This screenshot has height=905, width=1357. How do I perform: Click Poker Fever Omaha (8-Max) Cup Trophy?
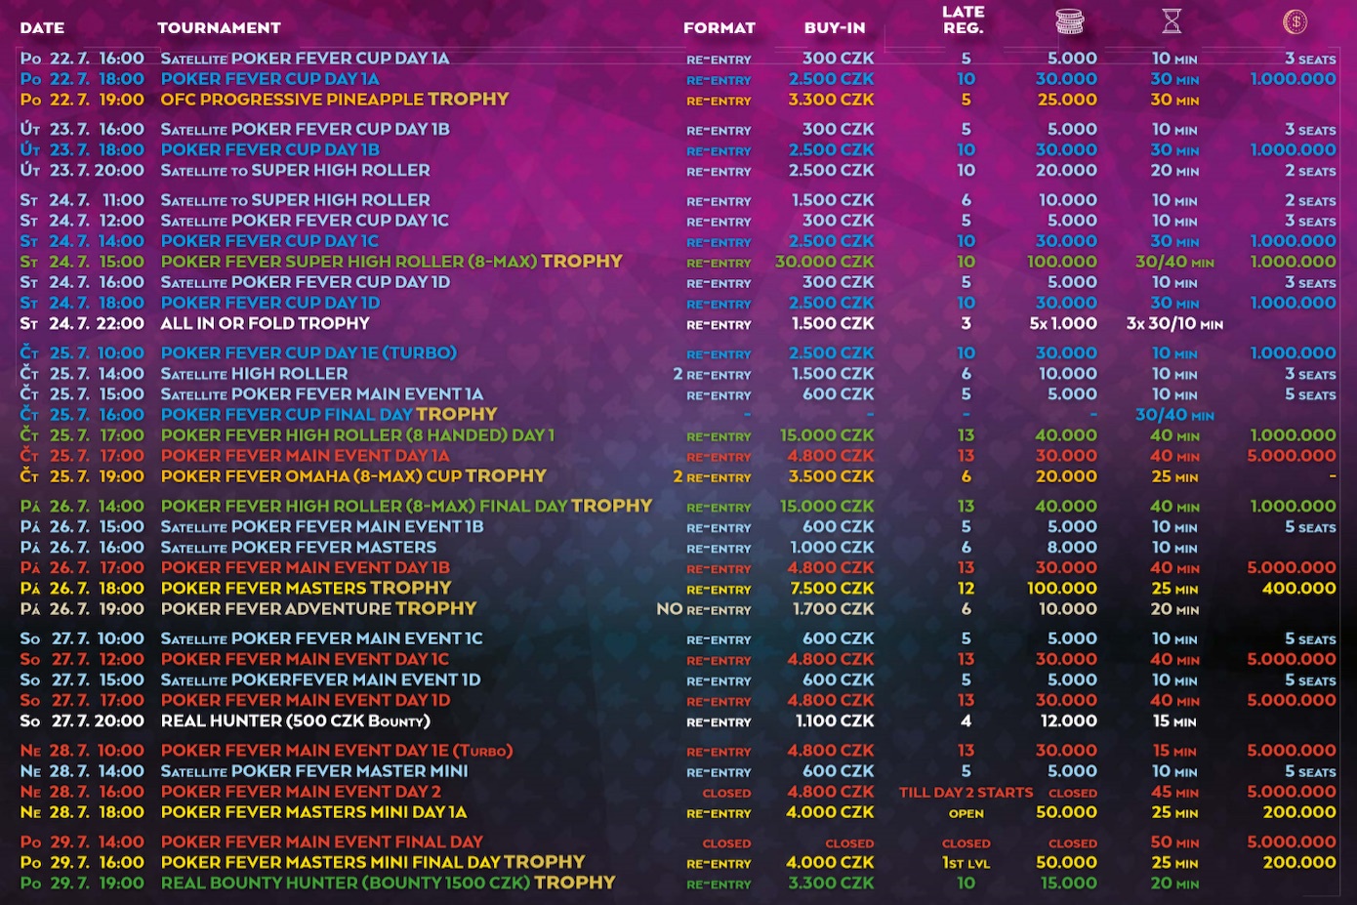coord(353,476)
